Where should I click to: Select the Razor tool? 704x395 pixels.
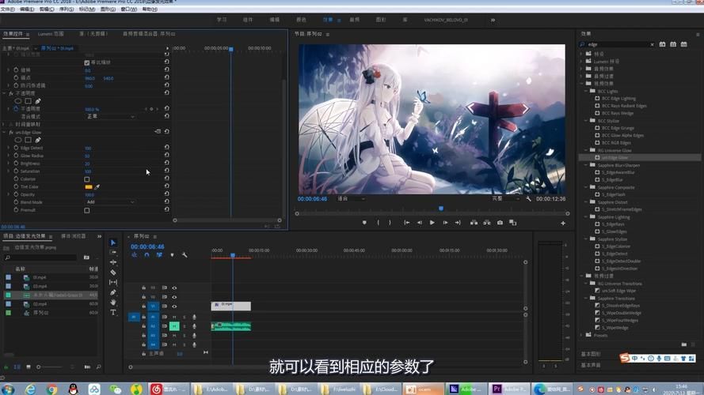tap(113, 273)
